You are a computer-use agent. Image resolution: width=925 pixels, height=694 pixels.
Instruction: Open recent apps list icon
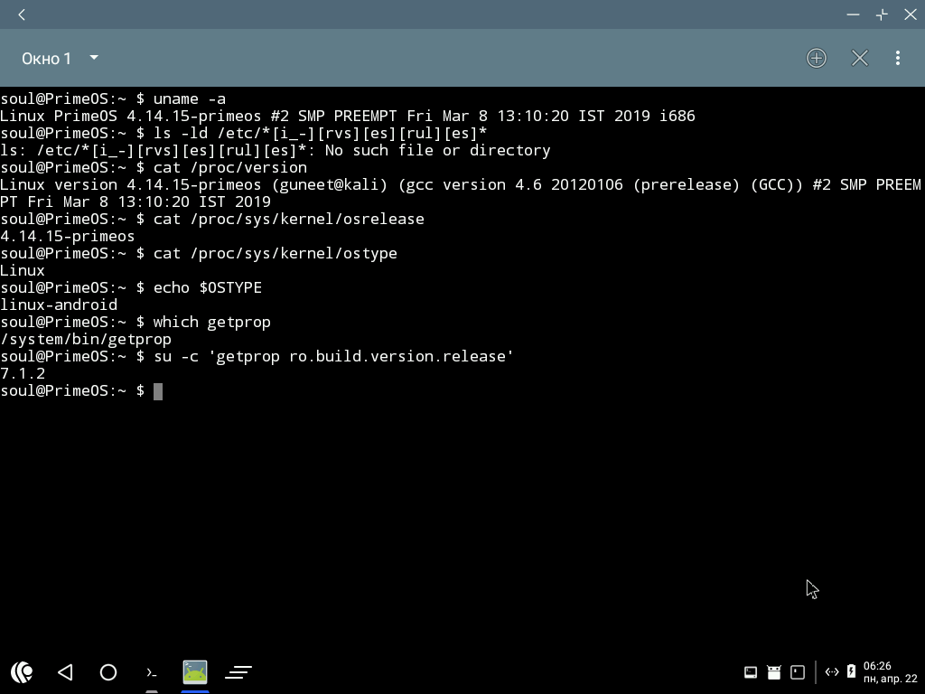(x=238, y=672)
